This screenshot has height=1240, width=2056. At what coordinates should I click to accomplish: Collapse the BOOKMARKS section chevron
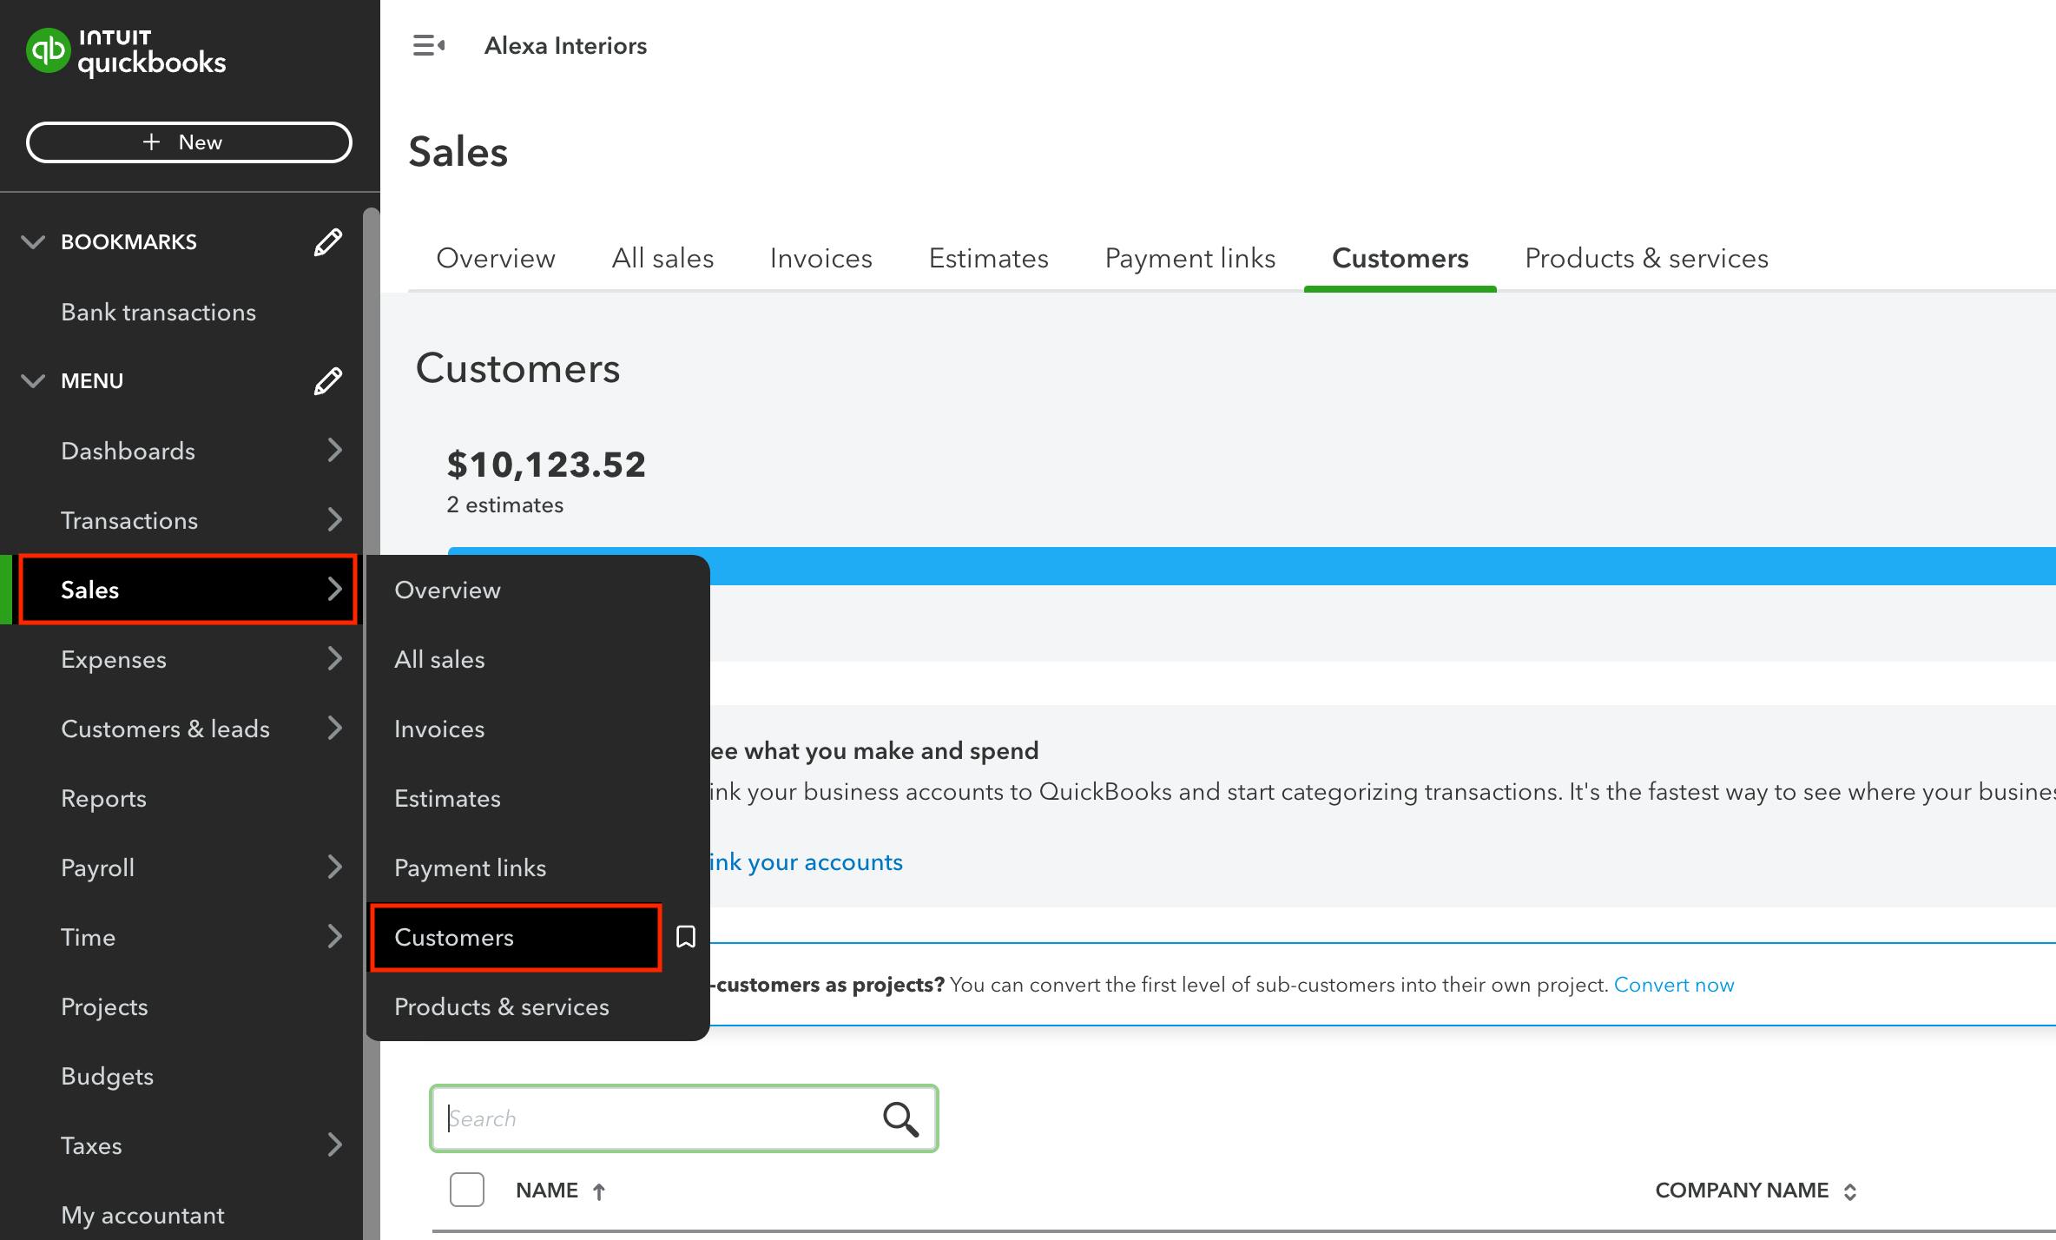coord(33,242)
